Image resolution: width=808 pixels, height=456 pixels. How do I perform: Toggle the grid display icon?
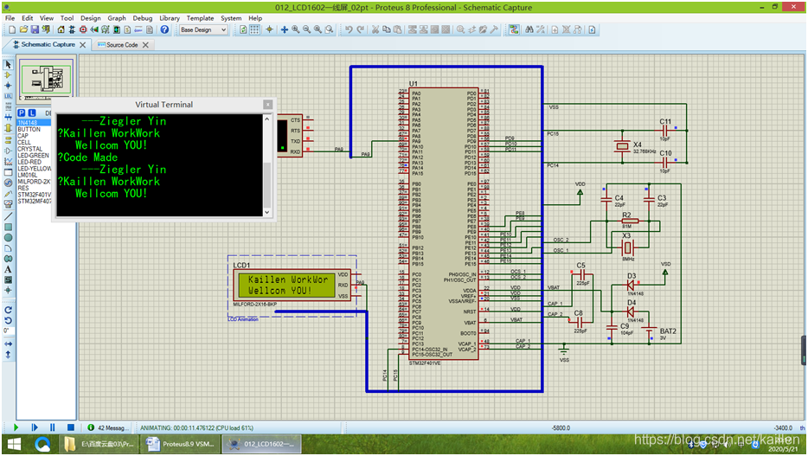pos(254,30)
